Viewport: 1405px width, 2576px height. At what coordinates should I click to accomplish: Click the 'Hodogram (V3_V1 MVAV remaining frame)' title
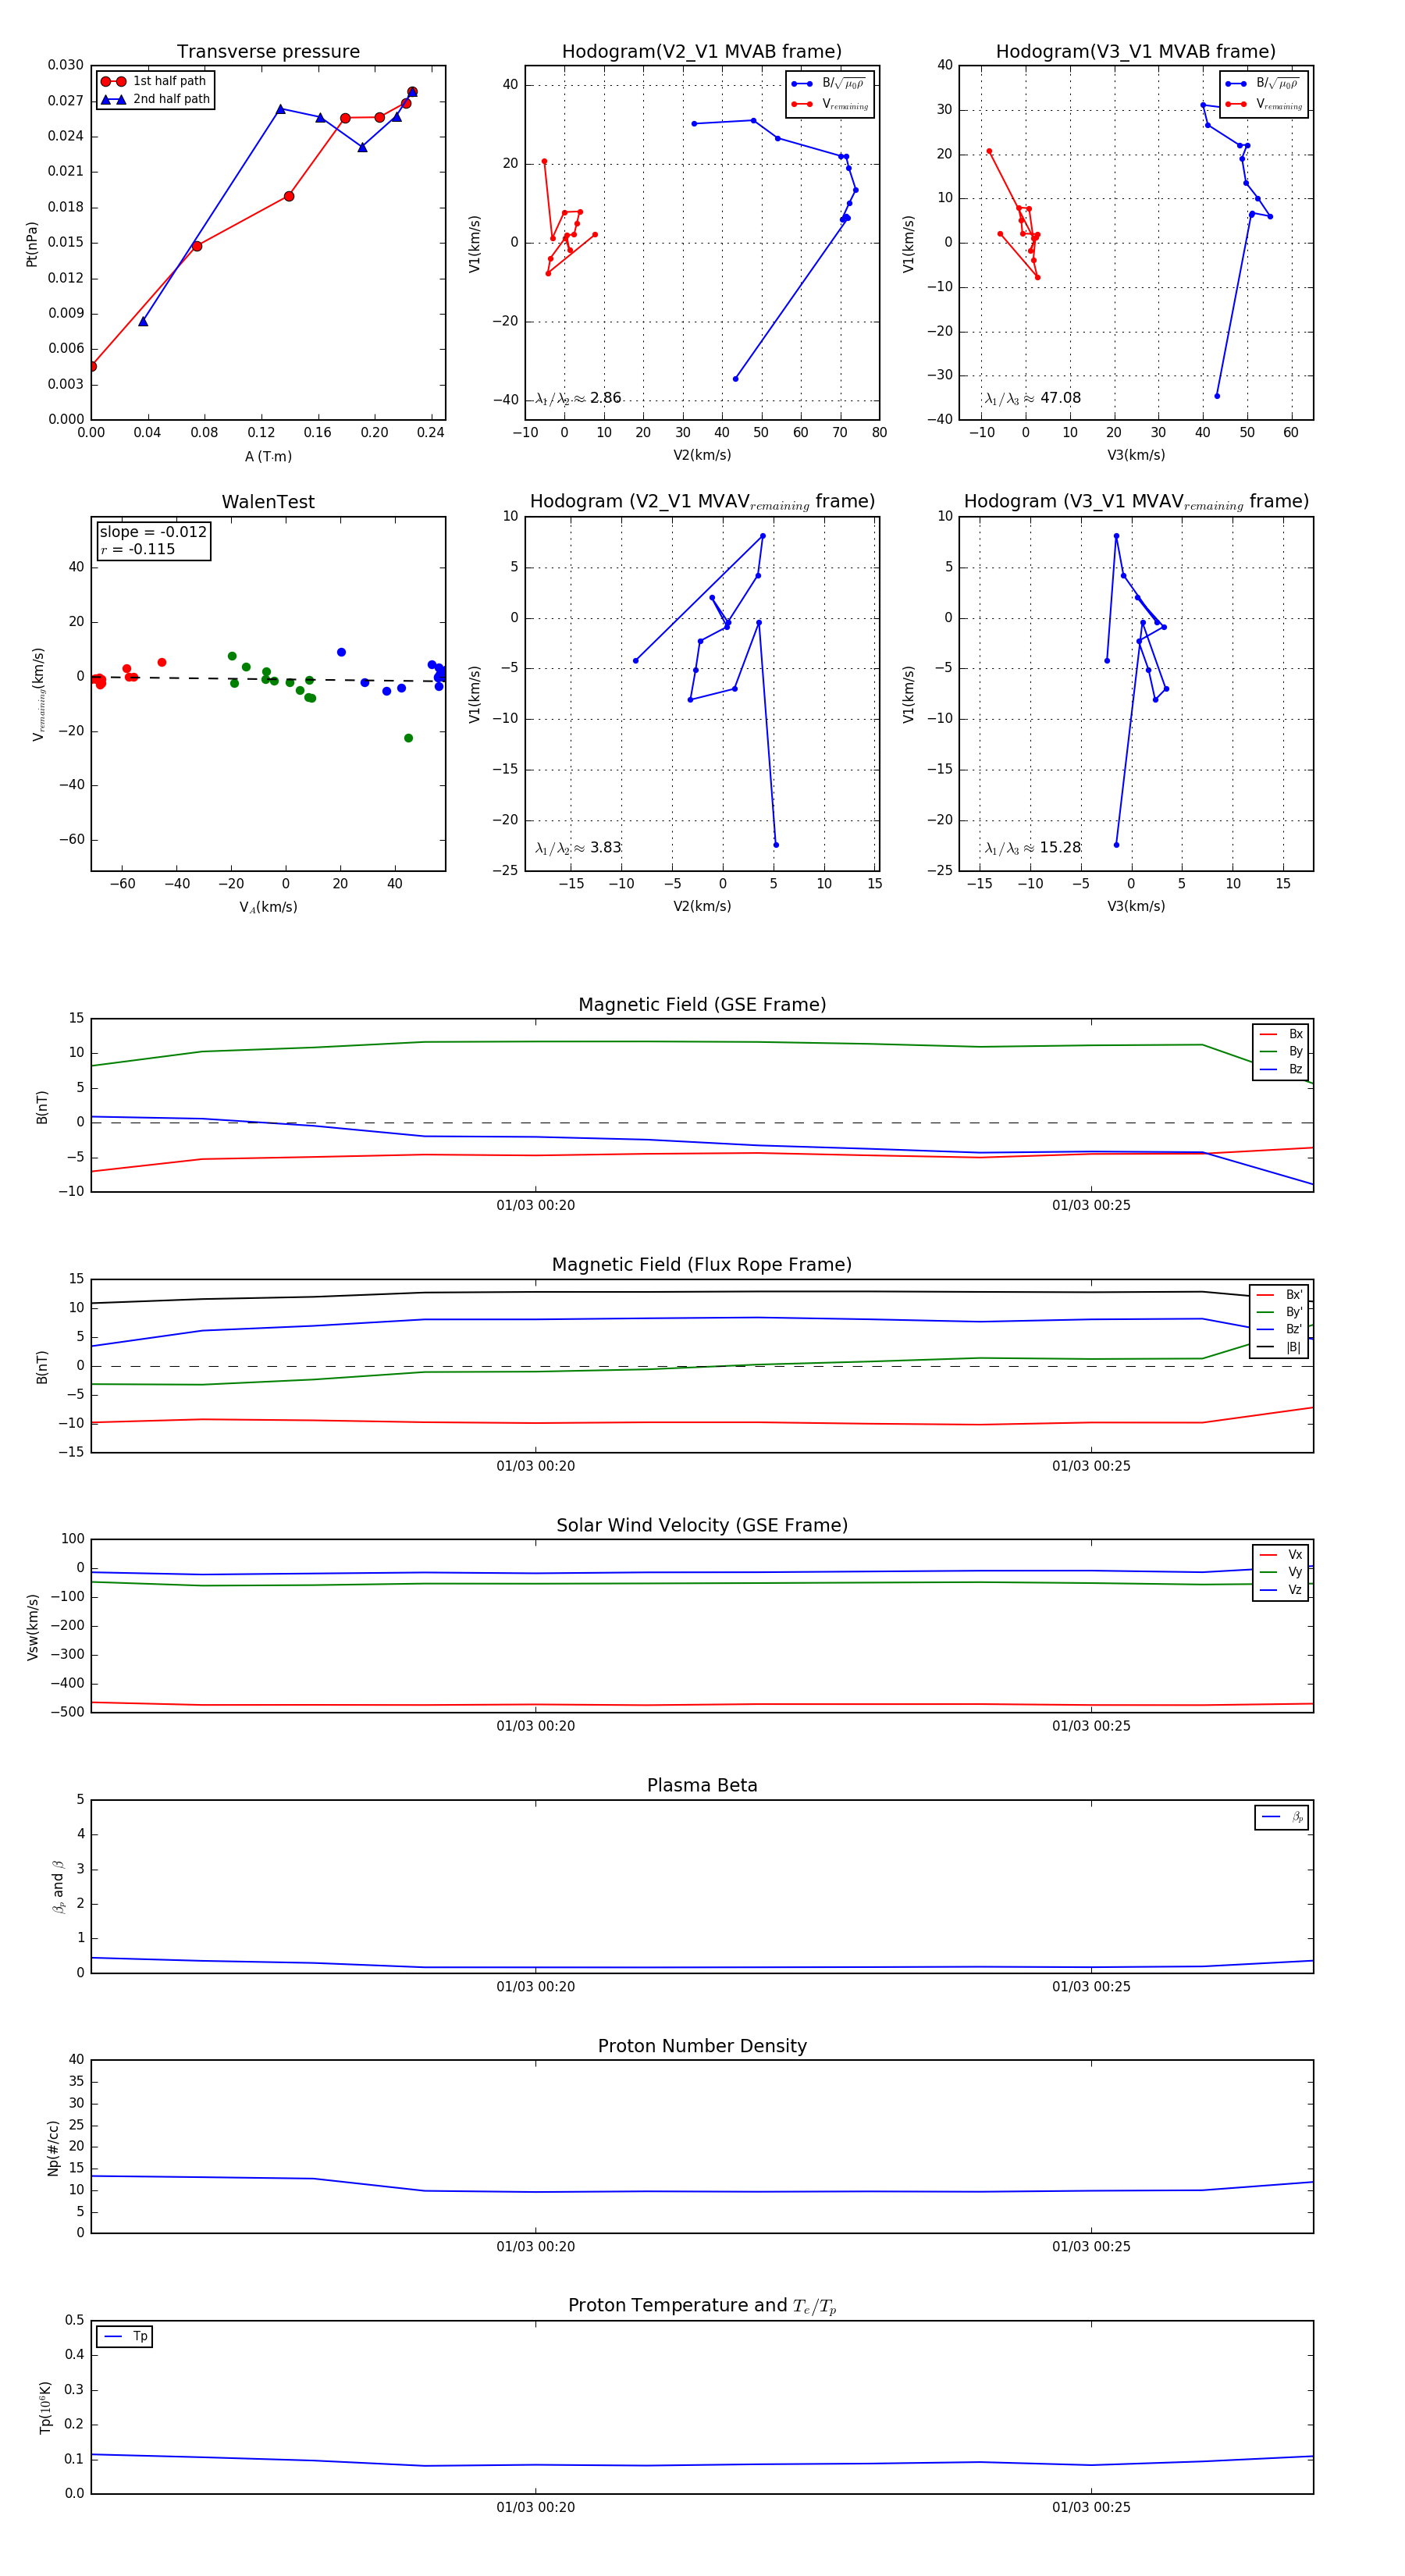[x=1136, y=502]
